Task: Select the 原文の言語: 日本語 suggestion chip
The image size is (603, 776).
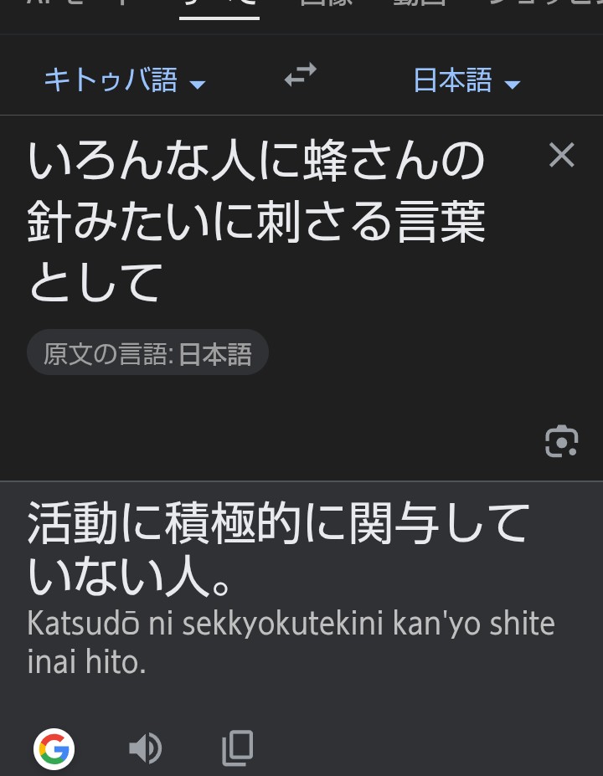Action: [x=147, y=352]
